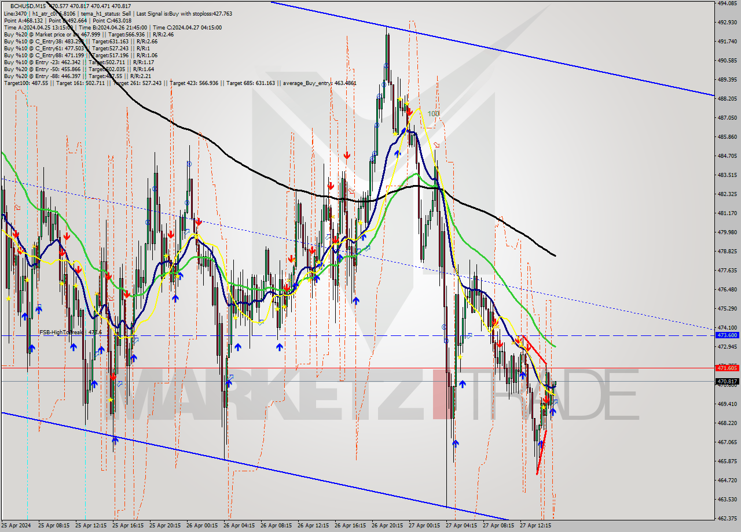Select the upper blue channel trendline

coord(492,49)
